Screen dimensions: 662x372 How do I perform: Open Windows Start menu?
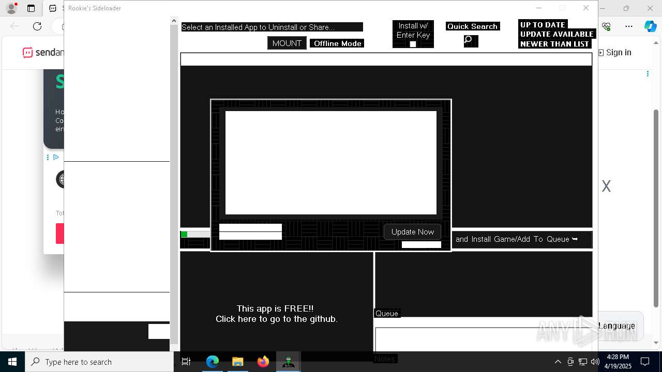click(12, 362)
